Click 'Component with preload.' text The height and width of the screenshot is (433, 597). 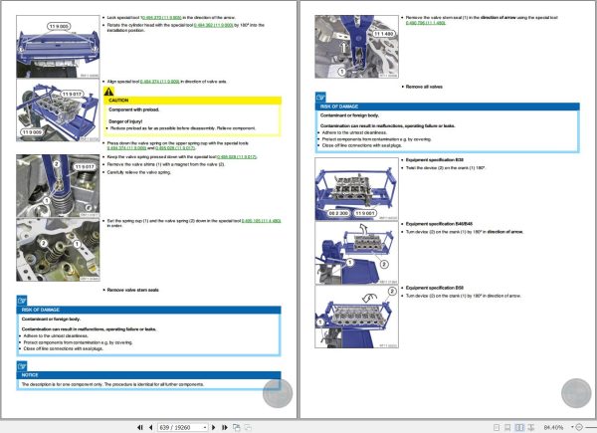134,109
